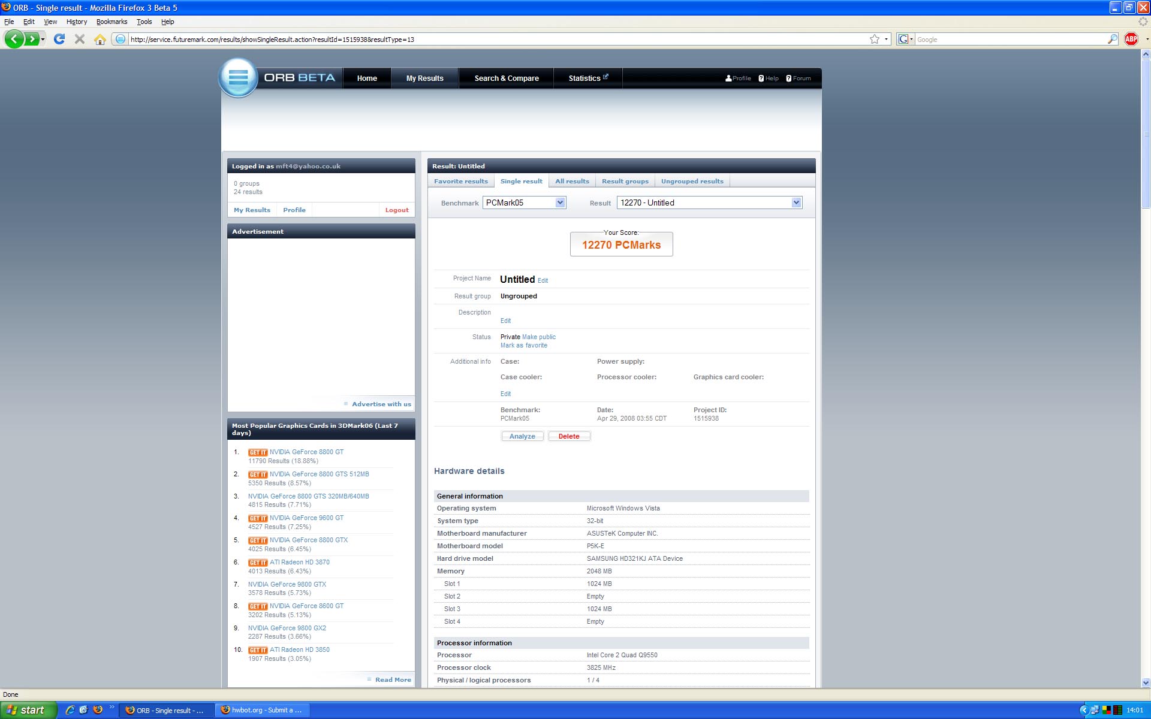The image size is (1151, 719).
Task: Click the site identity icon in address bar
Action: (x=120, y=40)
